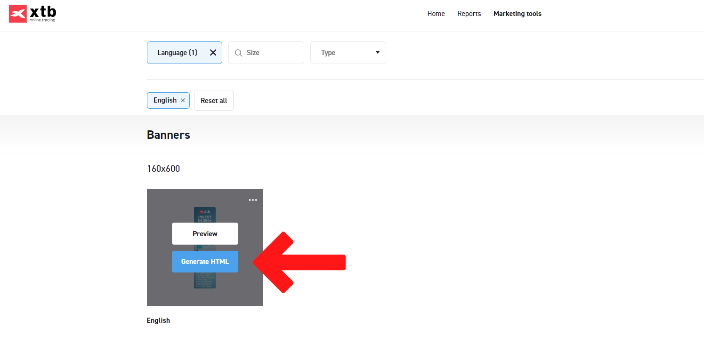Image resolution: width=704 pixels, height=352 pixels.
Task: Open the banner's three-dot options menu
Action: click(x=253, y=200)
